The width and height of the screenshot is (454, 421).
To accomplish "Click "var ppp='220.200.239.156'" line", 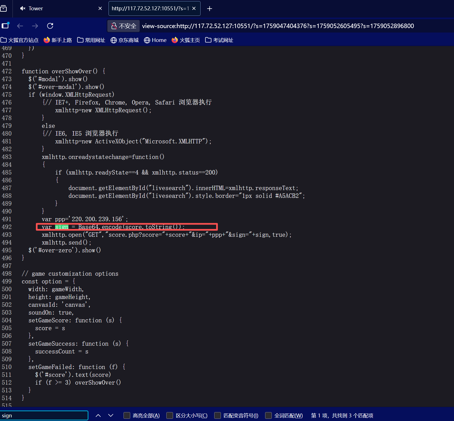I will click(85, 219).
